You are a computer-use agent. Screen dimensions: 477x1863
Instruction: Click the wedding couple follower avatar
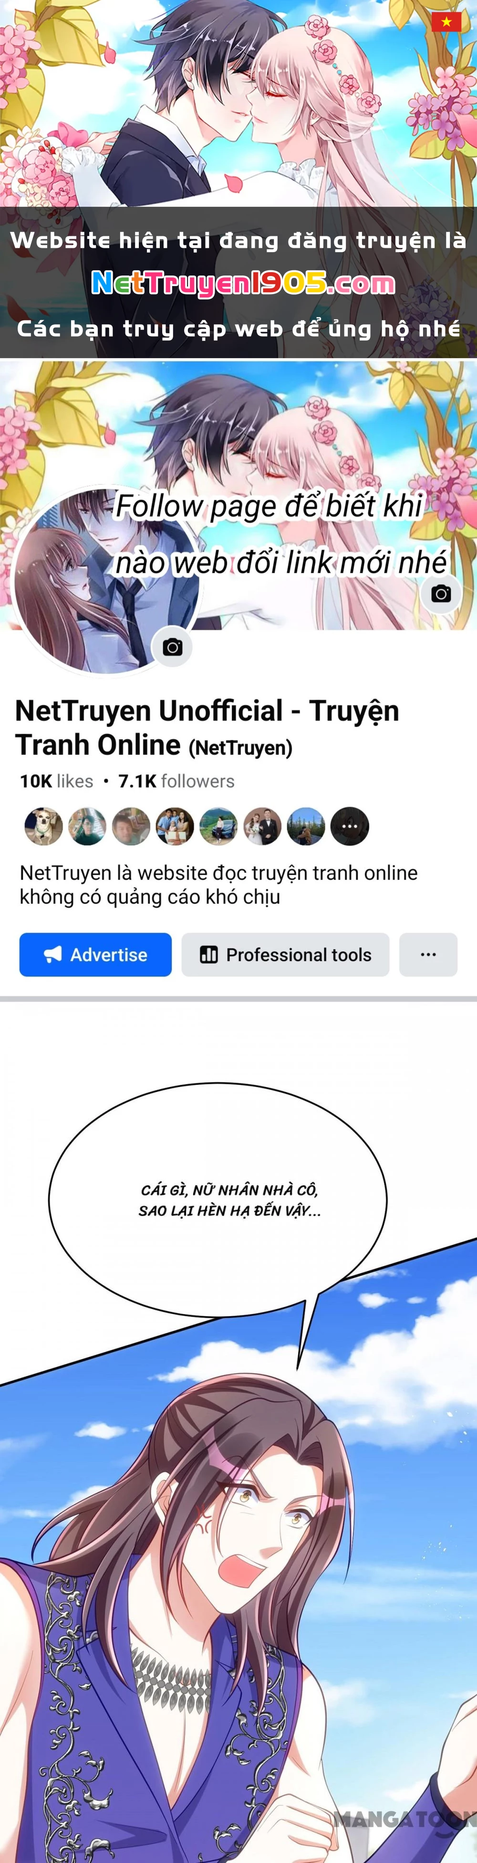pyautogui.click(x=262, y=826)
